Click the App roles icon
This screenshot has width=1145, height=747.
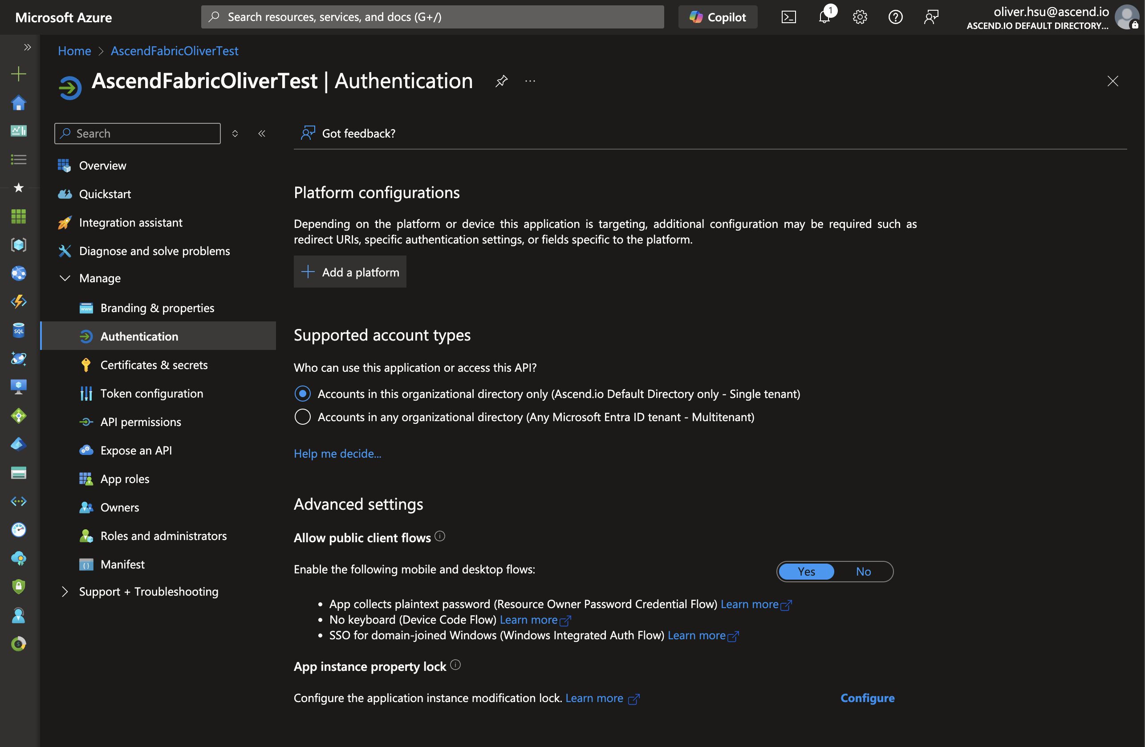84,478
